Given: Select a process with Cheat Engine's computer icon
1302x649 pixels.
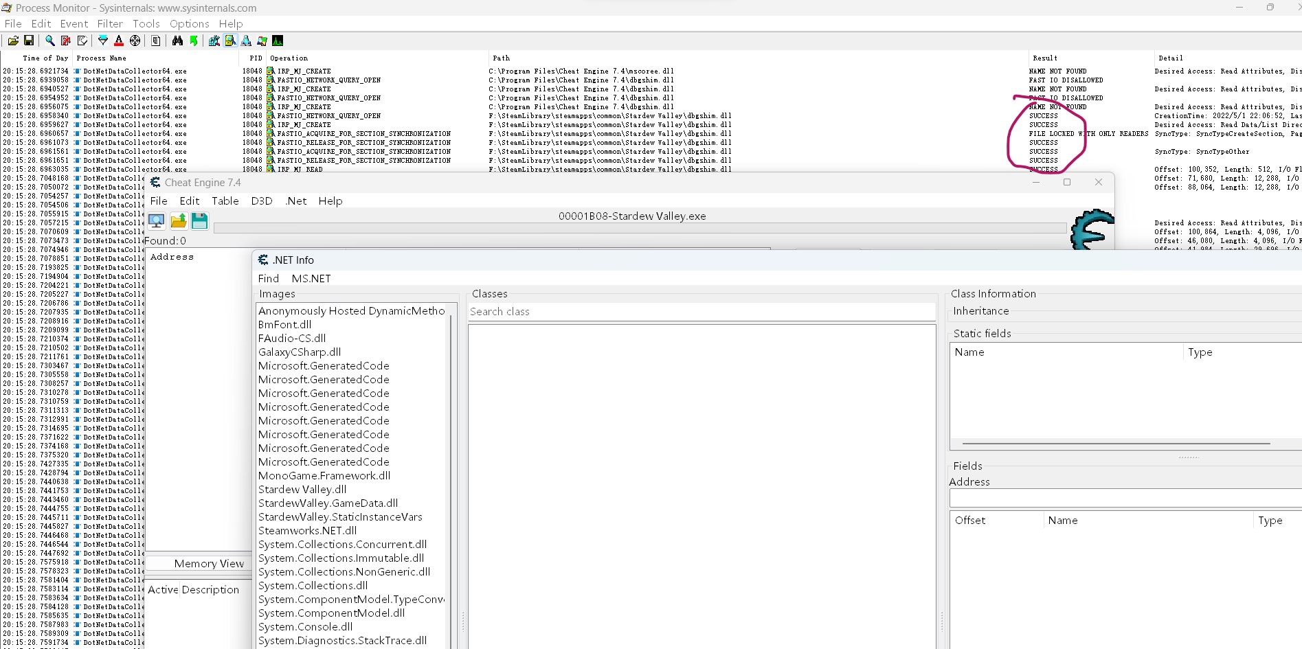Looking at the screenshot, I should click(157, 220).
